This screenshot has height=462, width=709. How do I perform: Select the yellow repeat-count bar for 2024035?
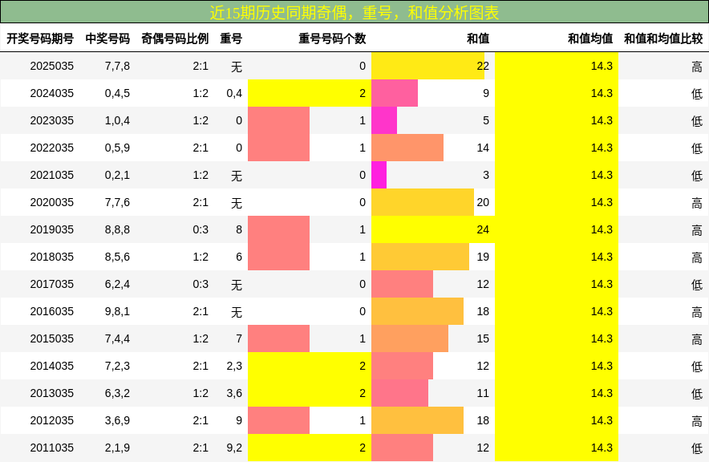point(310,93)
